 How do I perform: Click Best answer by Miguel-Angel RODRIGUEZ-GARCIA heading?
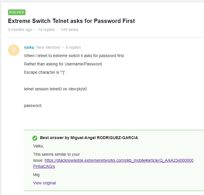(89, 138)
